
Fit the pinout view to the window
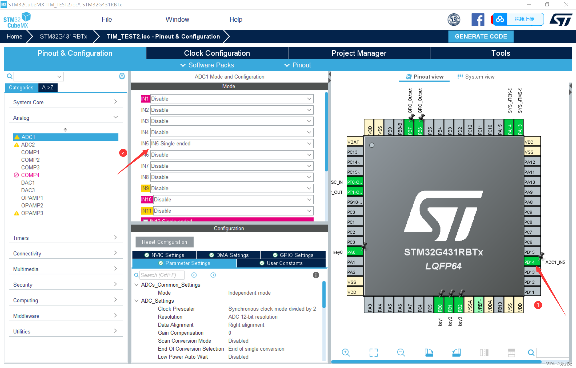[373, 353]
